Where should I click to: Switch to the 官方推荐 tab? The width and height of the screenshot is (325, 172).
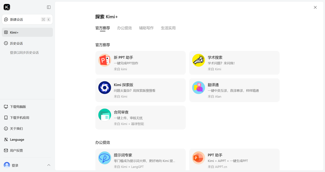(103, 28)
